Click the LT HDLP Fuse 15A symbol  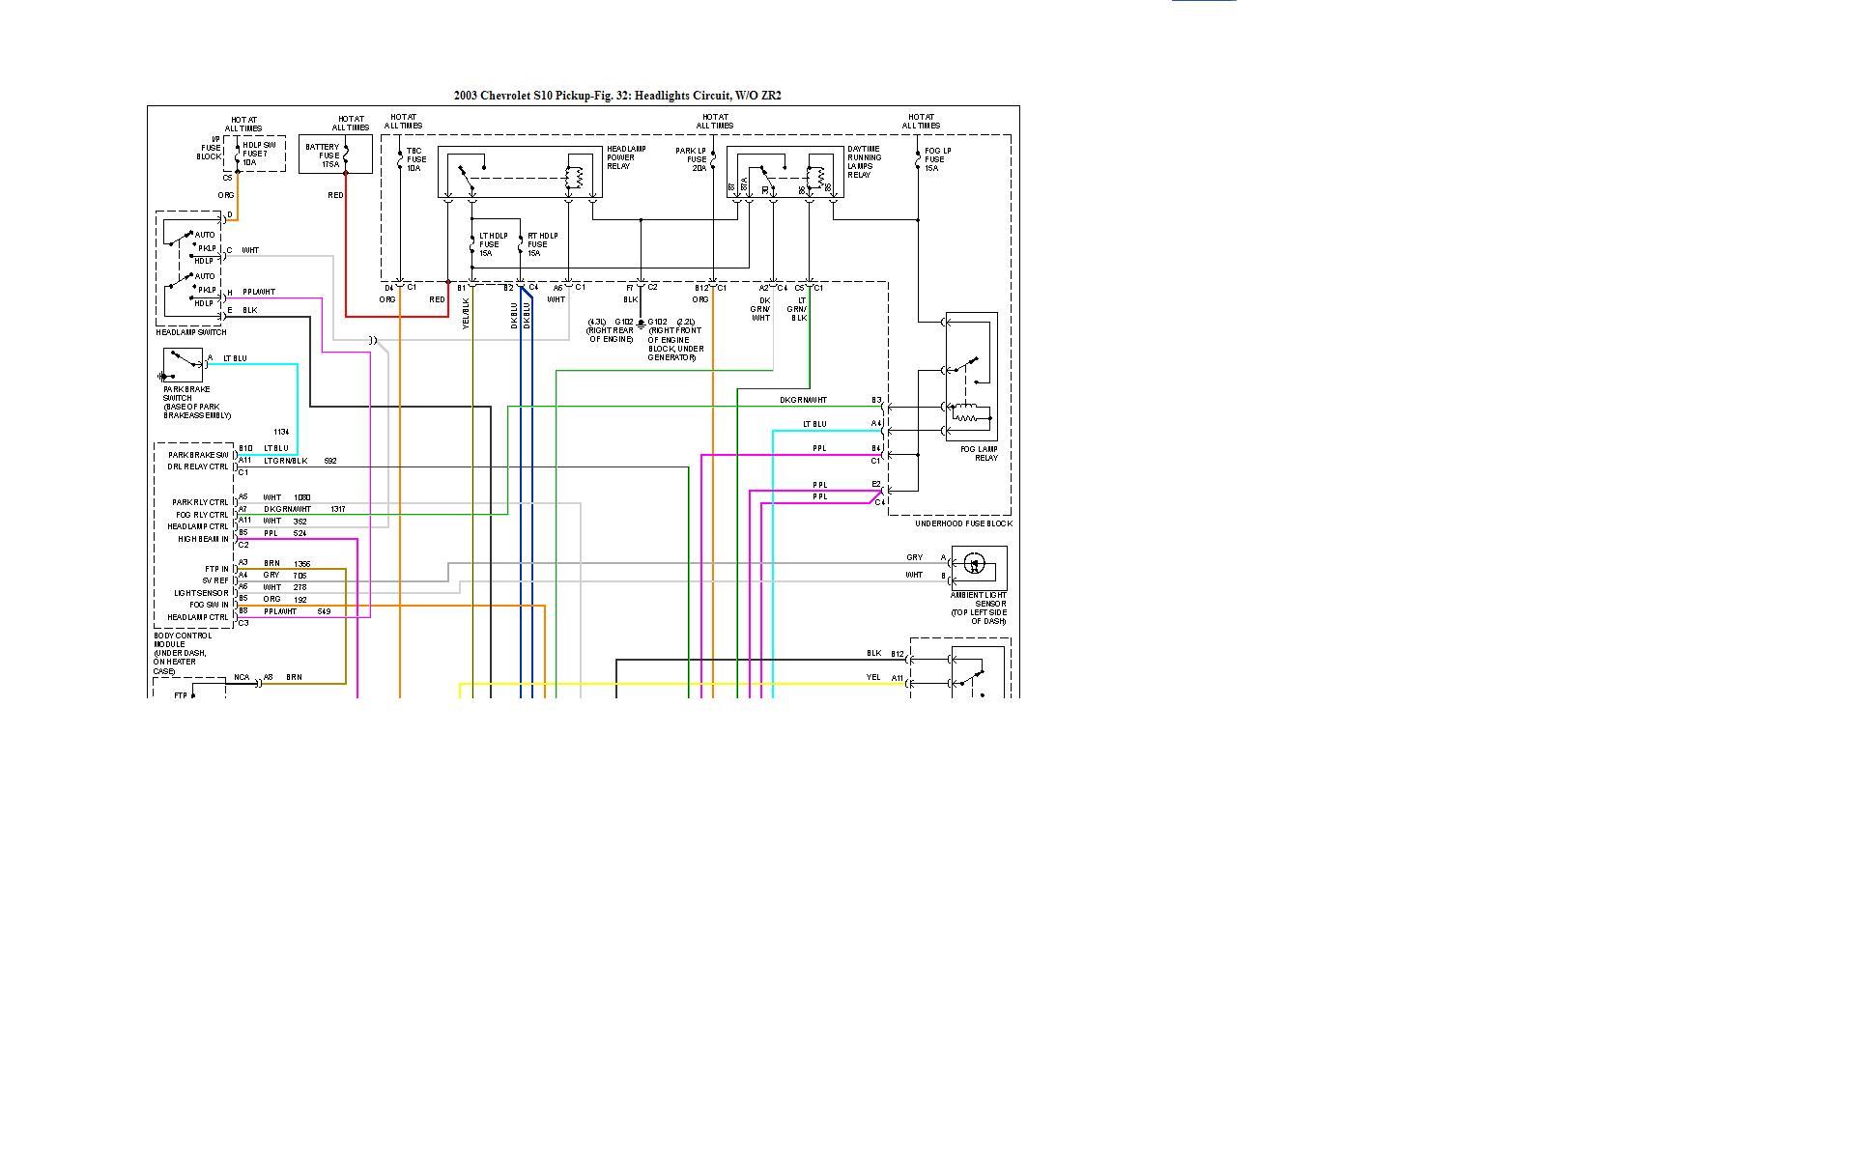coord(472,245)
